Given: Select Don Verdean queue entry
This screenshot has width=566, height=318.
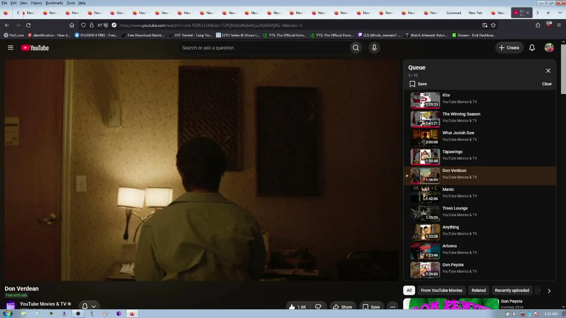Looking at the screenshot, I should pyautogui.click(x=480, y=175).
